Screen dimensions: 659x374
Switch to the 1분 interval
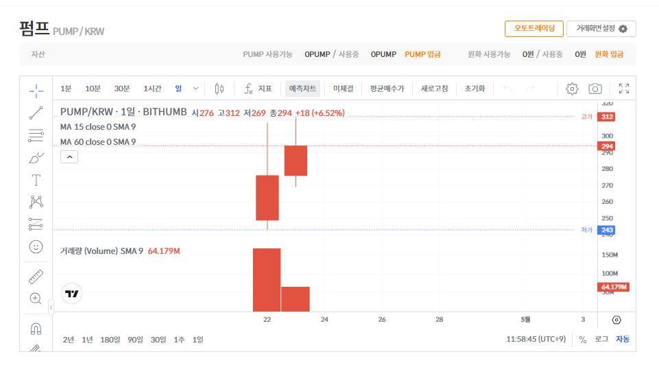66,89
